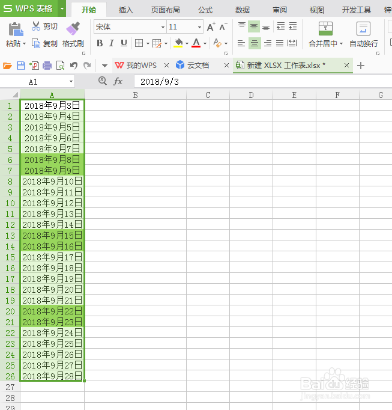Align text right
This screenshot has width=392, height=410.
click(x=268, y=43)
